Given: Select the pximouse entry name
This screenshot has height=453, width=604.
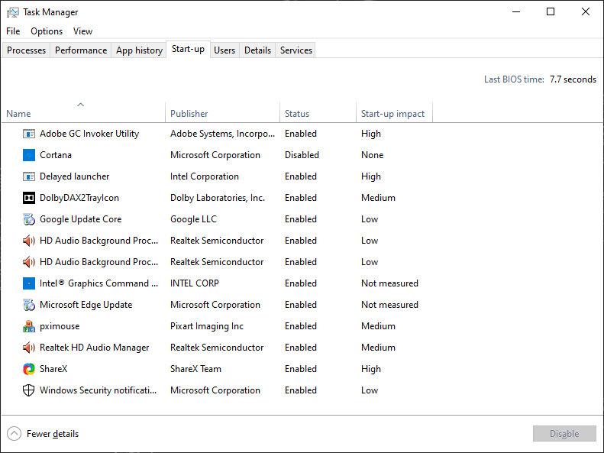Looking at the screenshot, I should [60, 326].
